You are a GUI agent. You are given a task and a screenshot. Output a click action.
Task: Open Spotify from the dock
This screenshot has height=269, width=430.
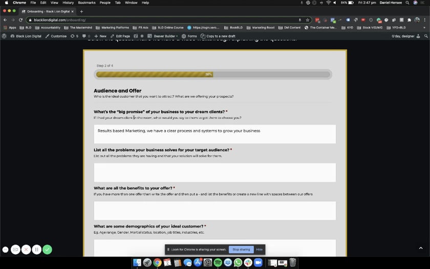pyautogui.click(x=218, y=262)
